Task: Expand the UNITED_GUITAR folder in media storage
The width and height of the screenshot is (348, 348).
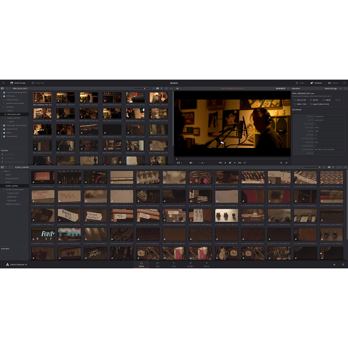Action: 5,118
